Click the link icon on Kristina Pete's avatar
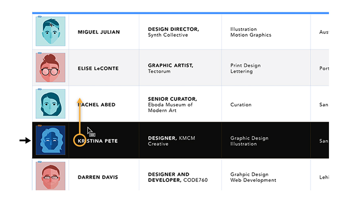358x201 pixels. [39, 126]
